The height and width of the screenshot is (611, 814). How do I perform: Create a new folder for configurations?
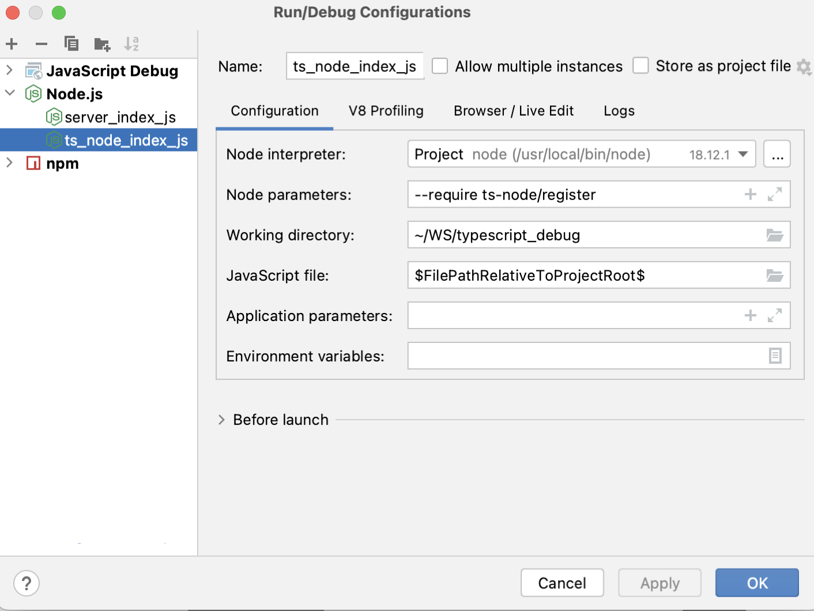[x=101, y=44]
